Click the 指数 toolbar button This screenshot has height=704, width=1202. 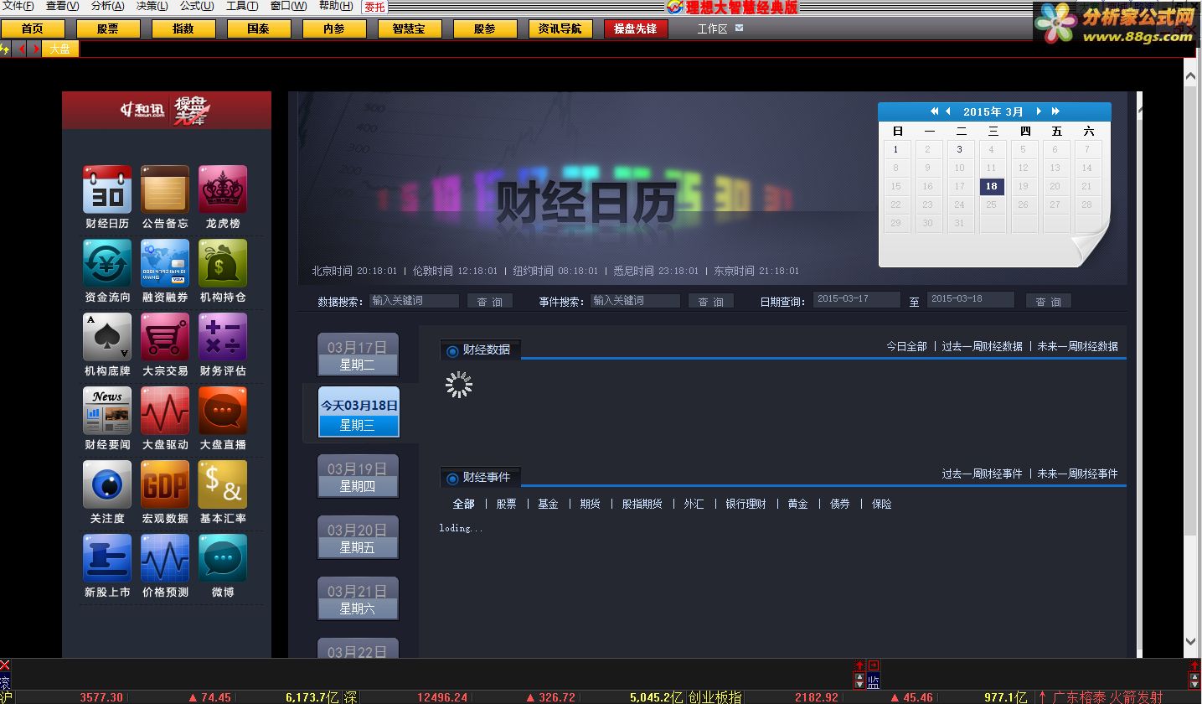coord(183,28)
